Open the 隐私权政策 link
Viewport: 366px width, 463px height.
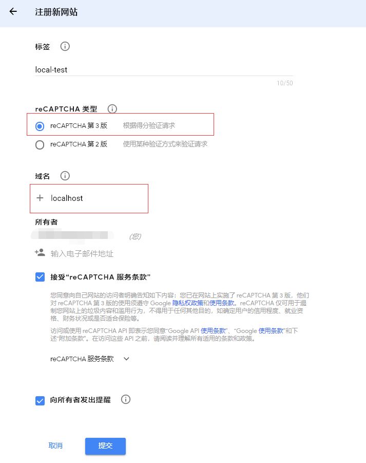[x=188, y=303]
